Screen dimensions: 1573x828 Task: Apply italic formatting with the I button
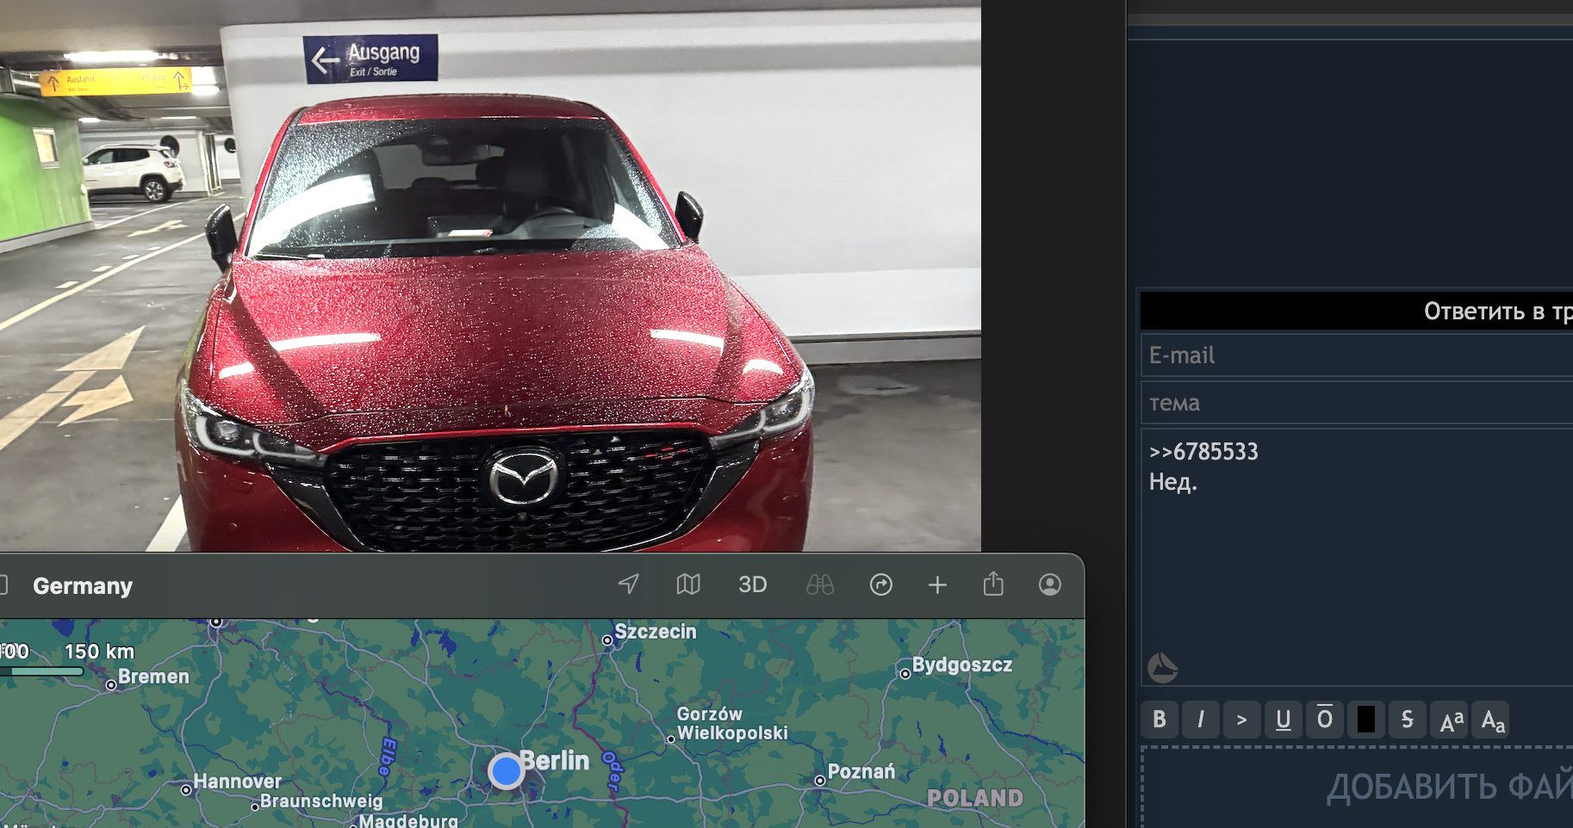click(x=1201, y=720)
